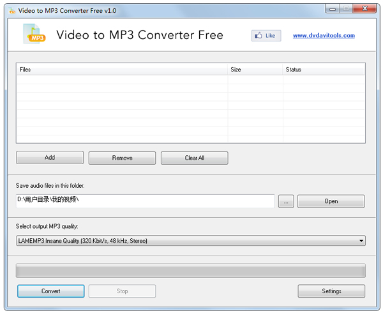Open the www.dvdavitools.com link
This screenshot has width=383, height=313.
tap(324, 36)
